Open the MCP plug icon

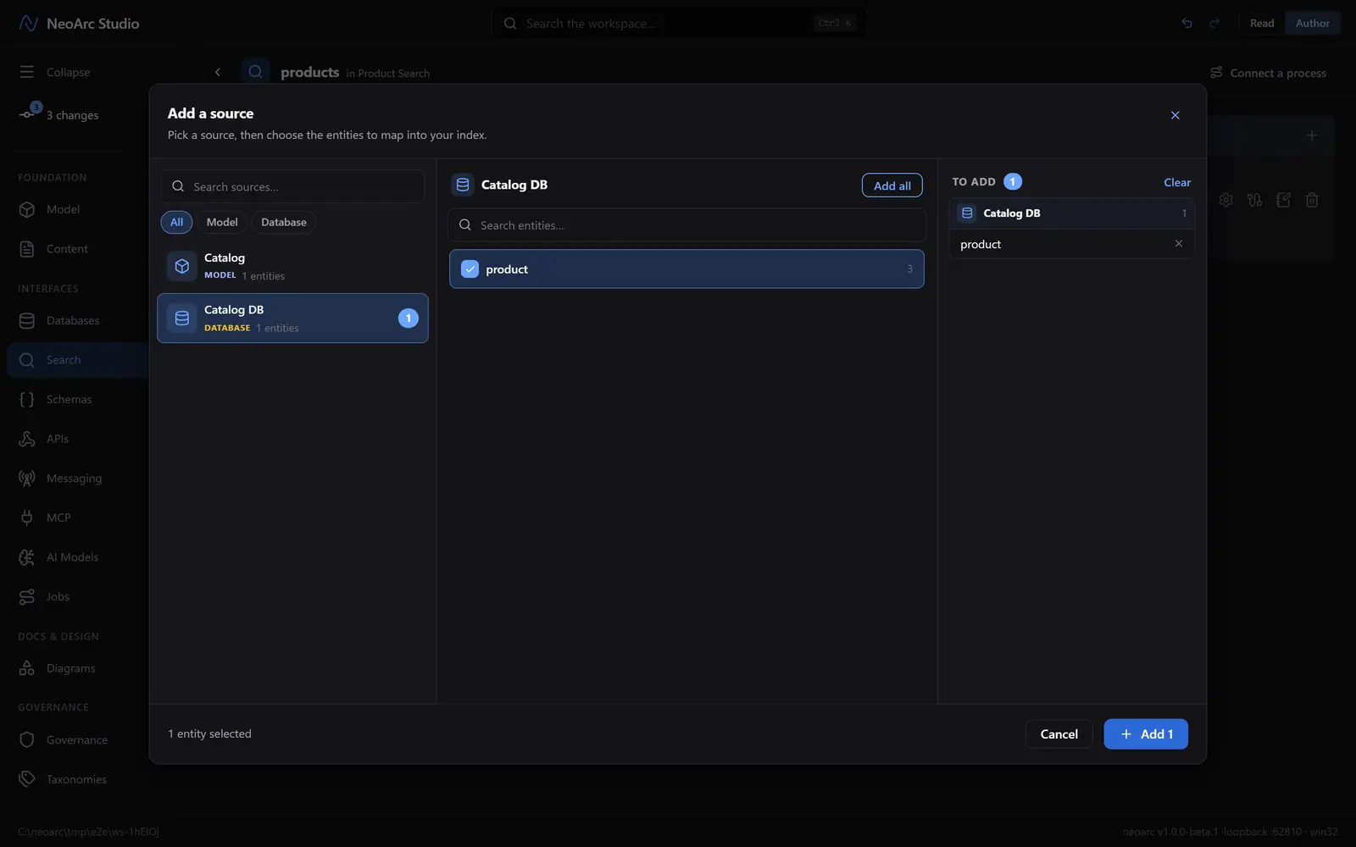[27, 518]
